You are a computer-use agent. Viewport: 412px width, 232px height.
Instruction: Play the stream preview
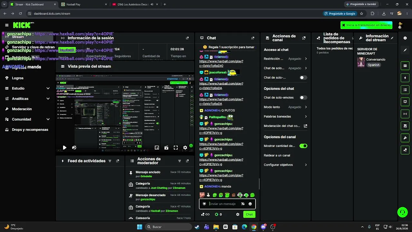click(x=64, y=148)
